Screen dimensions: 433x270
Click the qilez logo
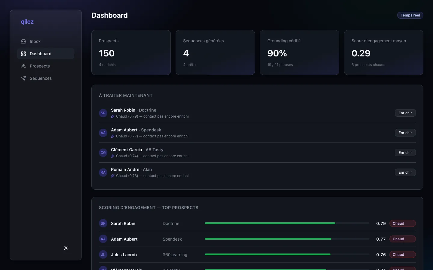(x=27, y=22)
